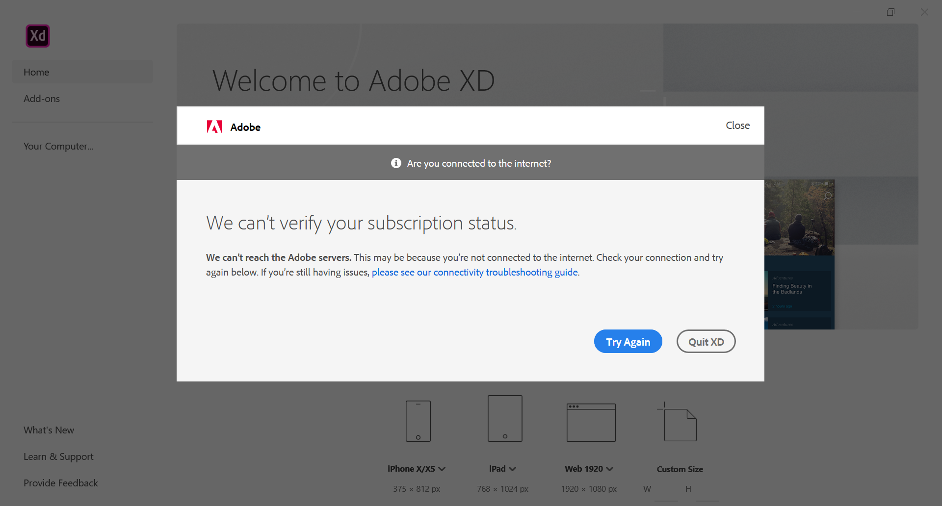Screen dimensions: 942x506
Task: Select the iPhone X/XS artboard icon
Action: pyautogui.click(x=418, y=421)
